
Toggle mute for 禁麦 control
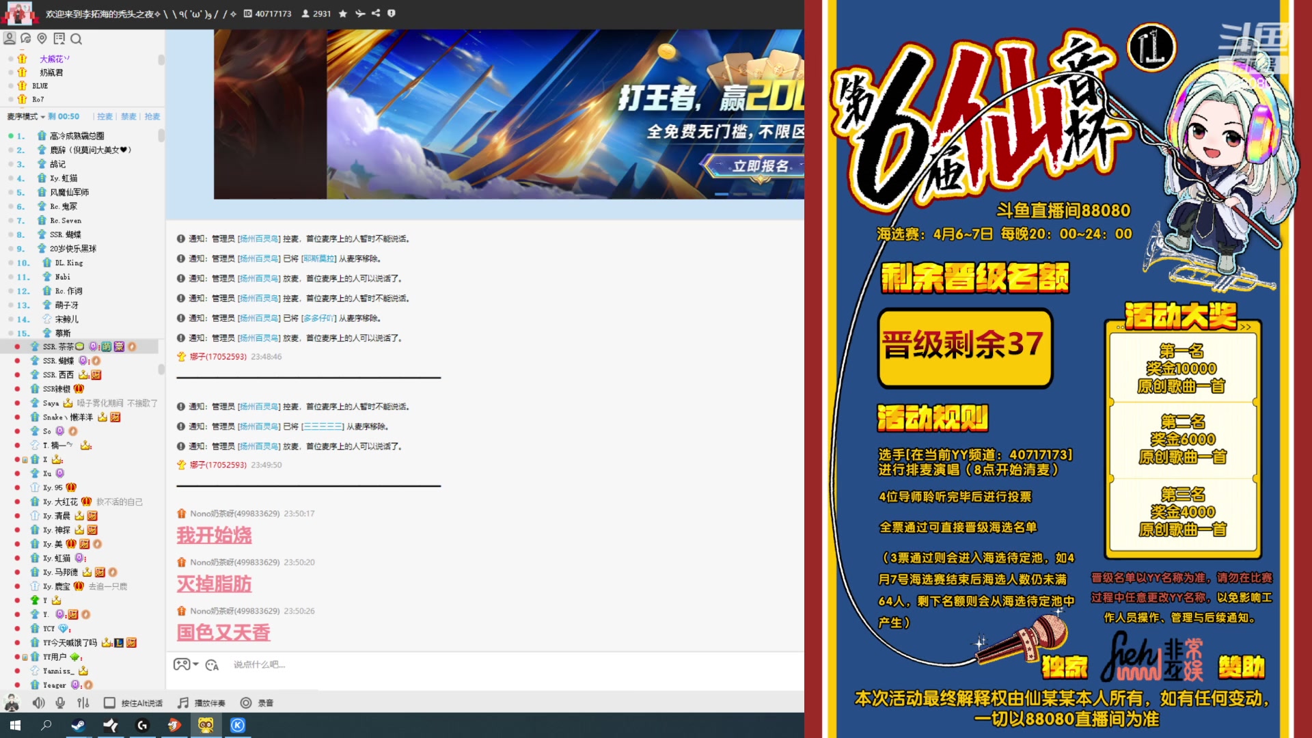pos(128,116)
